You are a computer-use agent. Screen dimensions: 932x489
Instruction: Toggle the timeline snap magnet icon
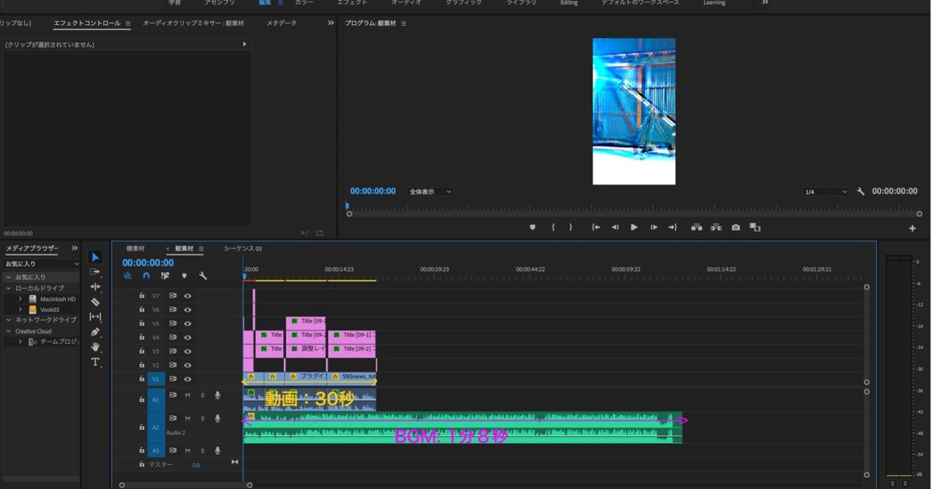click(x=146, y=276)
